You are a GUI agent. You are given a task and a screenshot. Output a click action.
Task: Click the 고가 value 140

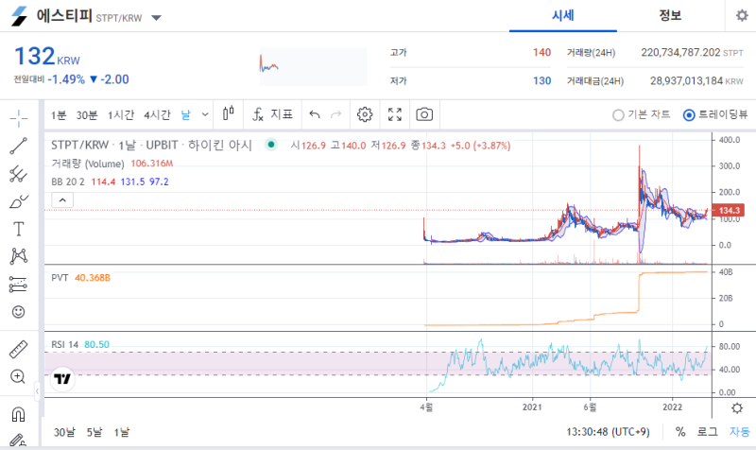541,52
